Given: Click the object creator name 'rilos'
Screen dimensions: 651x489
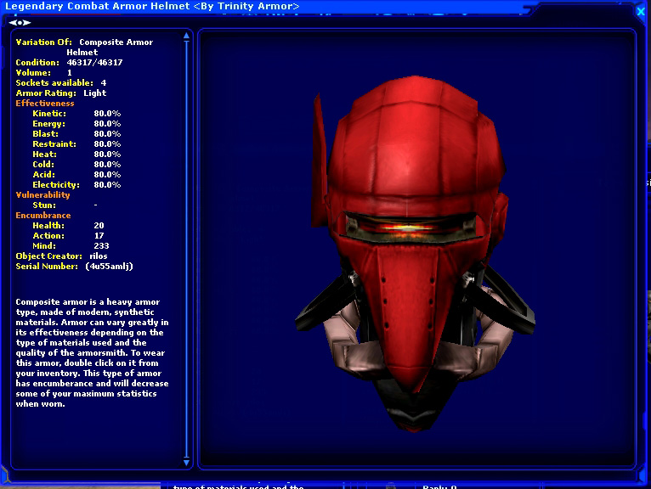Looking at the screenshot, I should click(99, 256).
